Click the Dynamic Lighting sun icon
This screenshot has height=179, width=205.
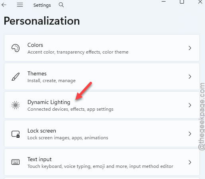pyautogui.click(x=16, y=105)
